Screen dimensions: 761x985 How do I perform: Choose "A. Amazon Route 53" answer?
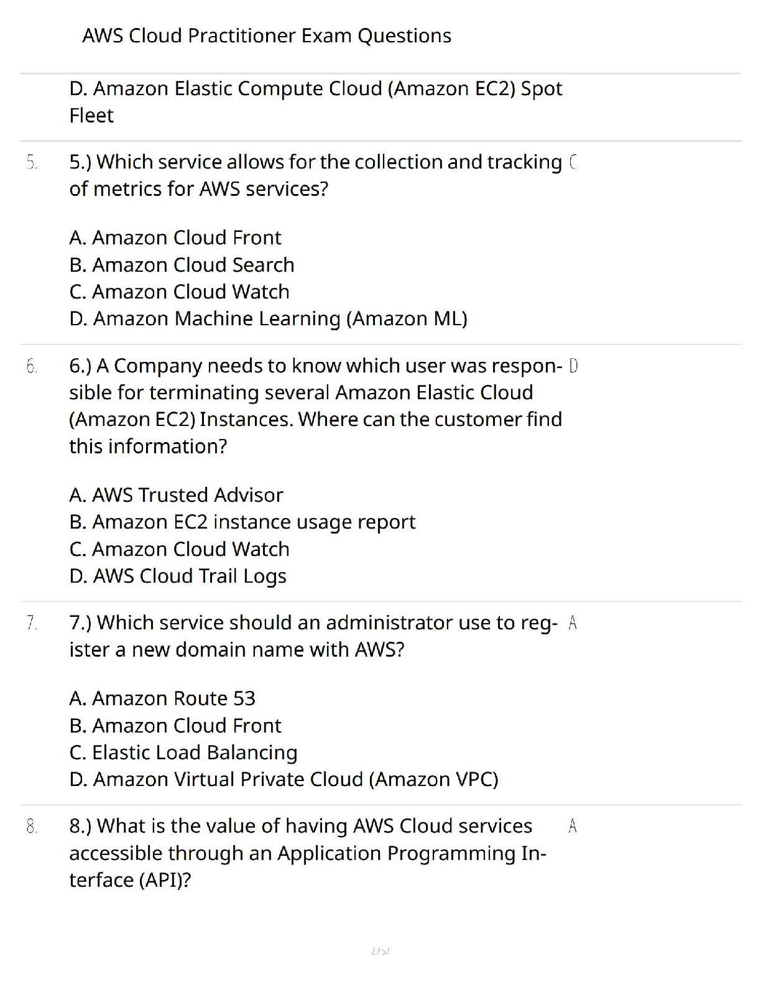click(162, 698)
